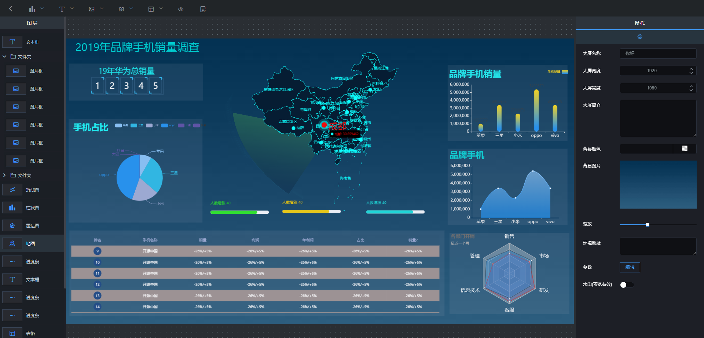Switch to the 操作 tab

(x=639, y=23)
